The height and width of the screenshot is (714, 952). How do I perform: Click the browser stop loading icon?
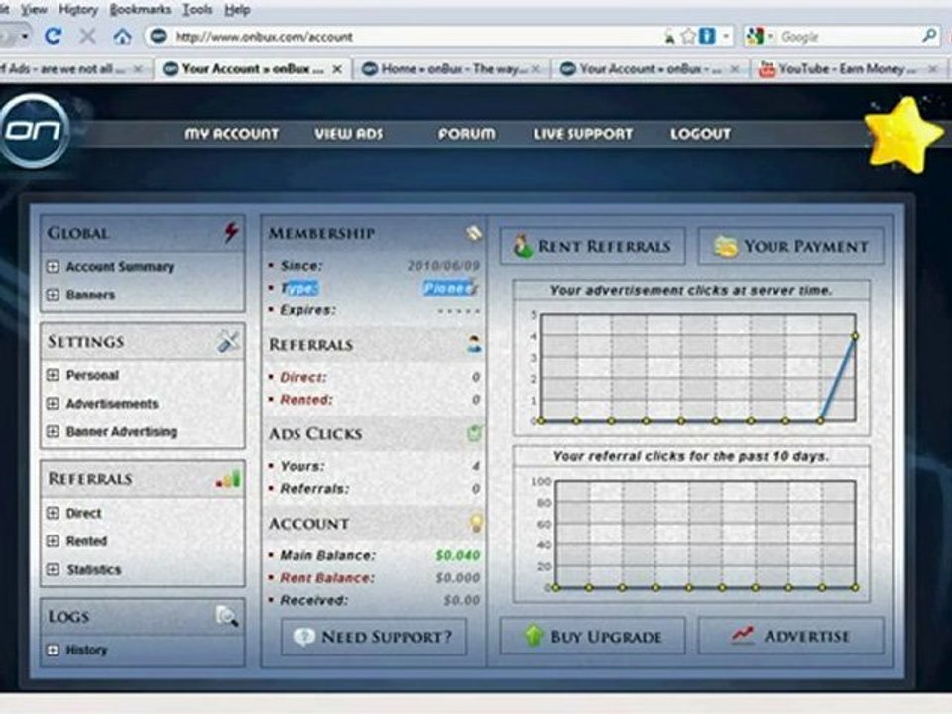[88, 37]
